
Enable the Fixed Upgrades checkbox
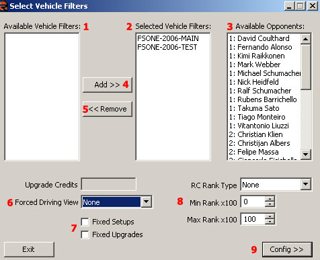point(85,234)
